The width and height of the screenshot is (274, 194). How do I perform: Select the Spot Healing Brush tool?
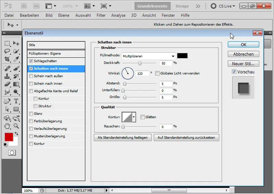tap(7, 68)
